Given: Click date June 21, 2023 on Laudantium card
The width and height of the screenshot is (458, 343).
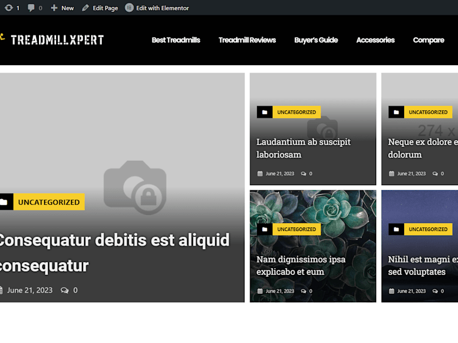Looking at the screenshot, I should click(x=280, y=174).
